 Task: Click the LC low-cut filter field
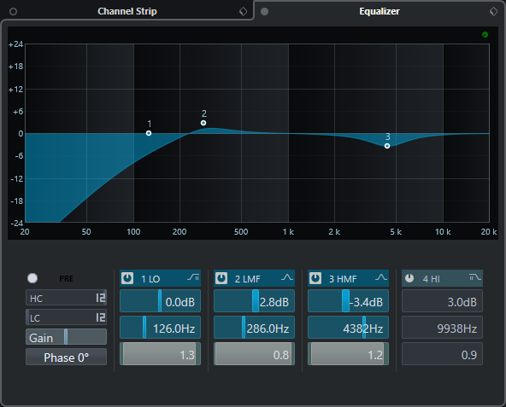pyautogui.click(x=66, y=317)
